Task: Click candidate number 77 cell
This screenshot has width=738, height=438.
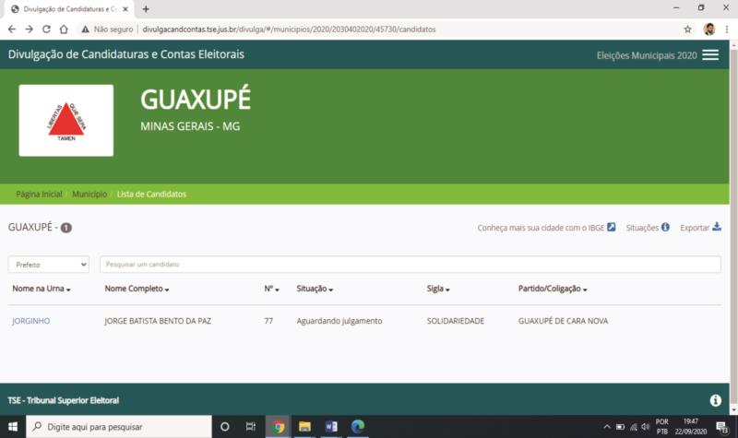Action: coord(268,321)
